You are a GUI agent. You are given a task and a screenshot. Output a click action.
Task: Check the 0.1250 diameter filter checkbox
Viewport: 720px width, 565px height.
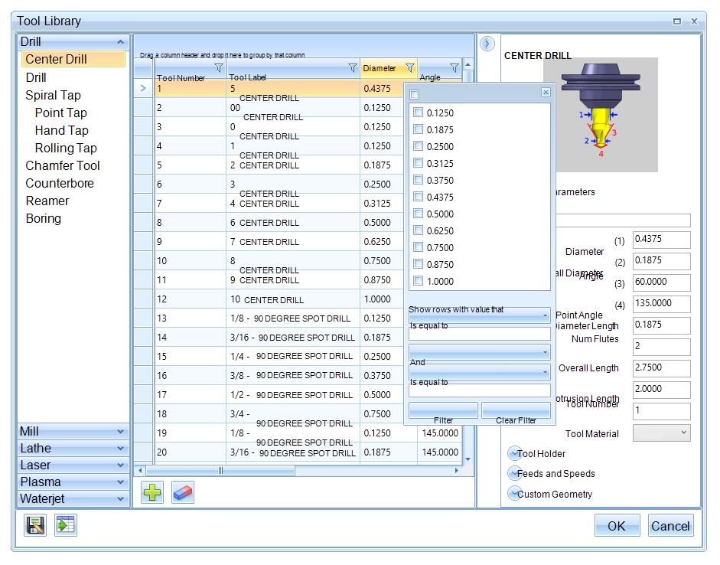(418, 113)
